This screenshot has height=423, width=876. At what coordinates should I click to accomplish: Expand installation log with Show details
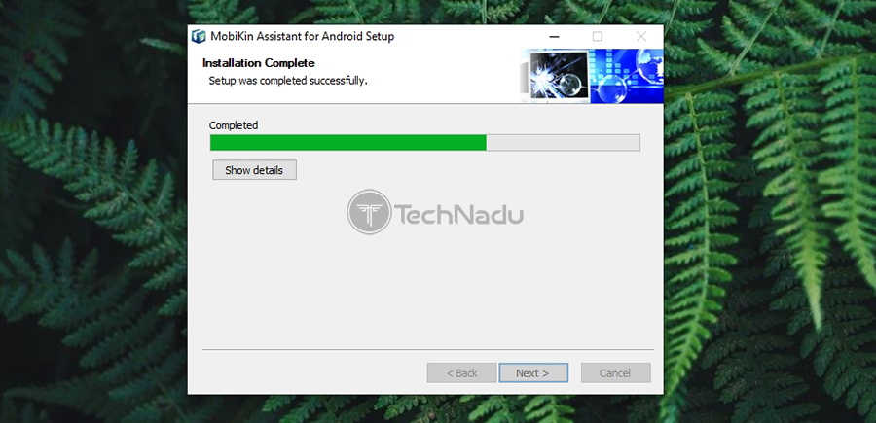pyautogui.click(x=254, y=170)
